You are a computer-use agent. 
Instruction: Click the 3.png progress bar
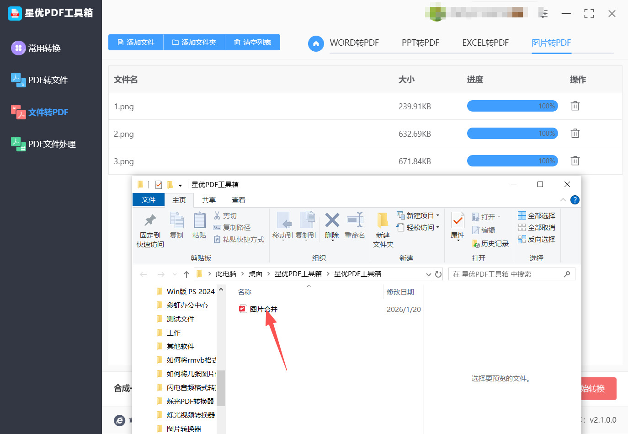pyautogui.click(x=512, y=161)
